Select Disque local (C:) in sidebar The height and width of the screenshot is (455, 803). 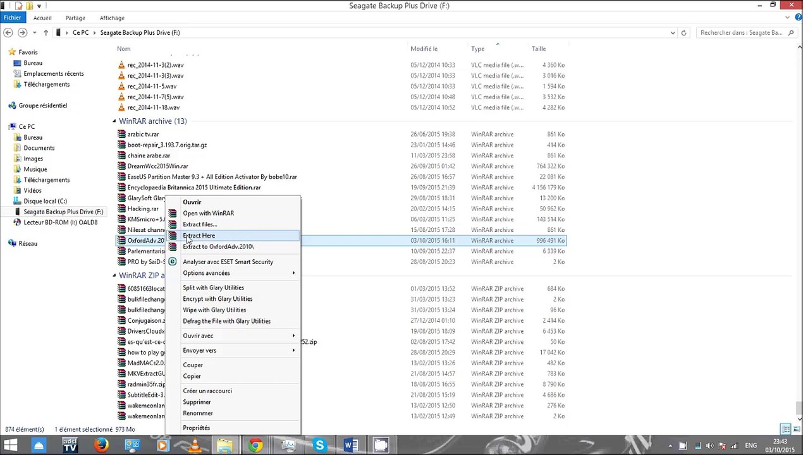[x=45, y=201]
